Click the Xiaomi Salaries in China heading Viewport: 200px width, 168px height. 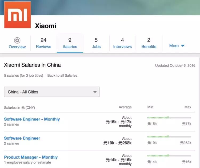[x=32, y=65]
